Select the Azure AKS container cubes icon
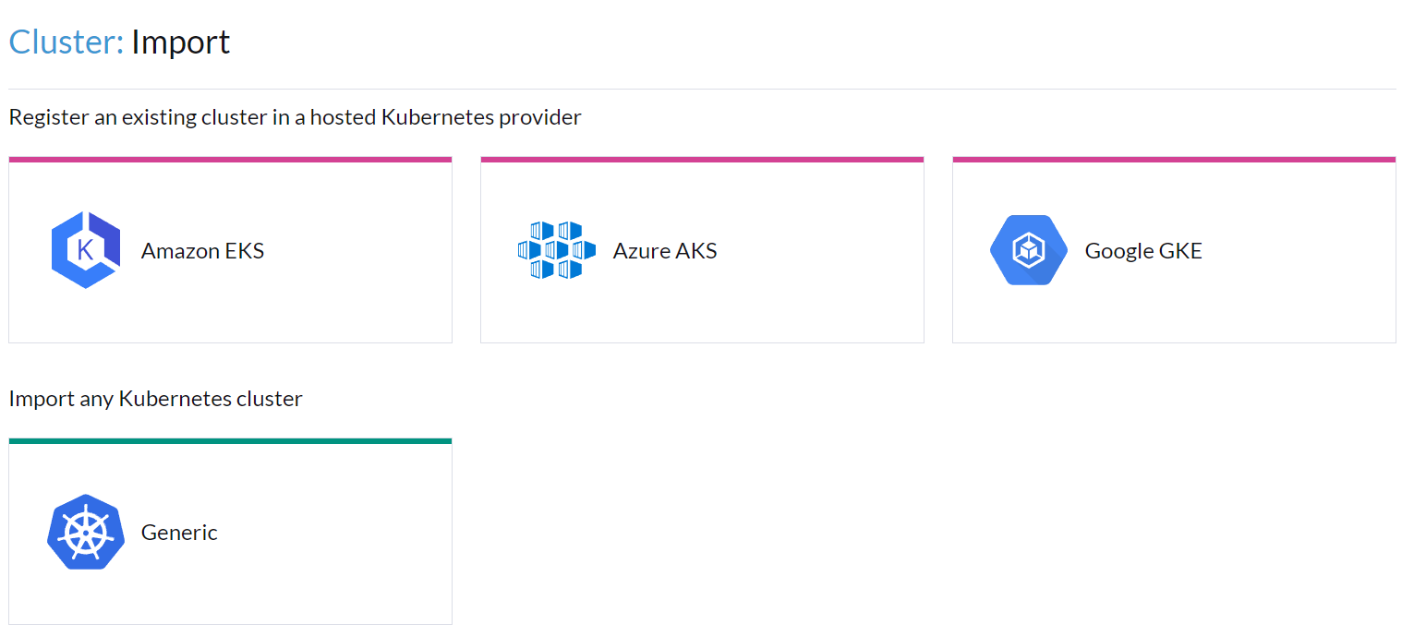1414x636 pixels. pyautogui.click(x=557, y=250)
